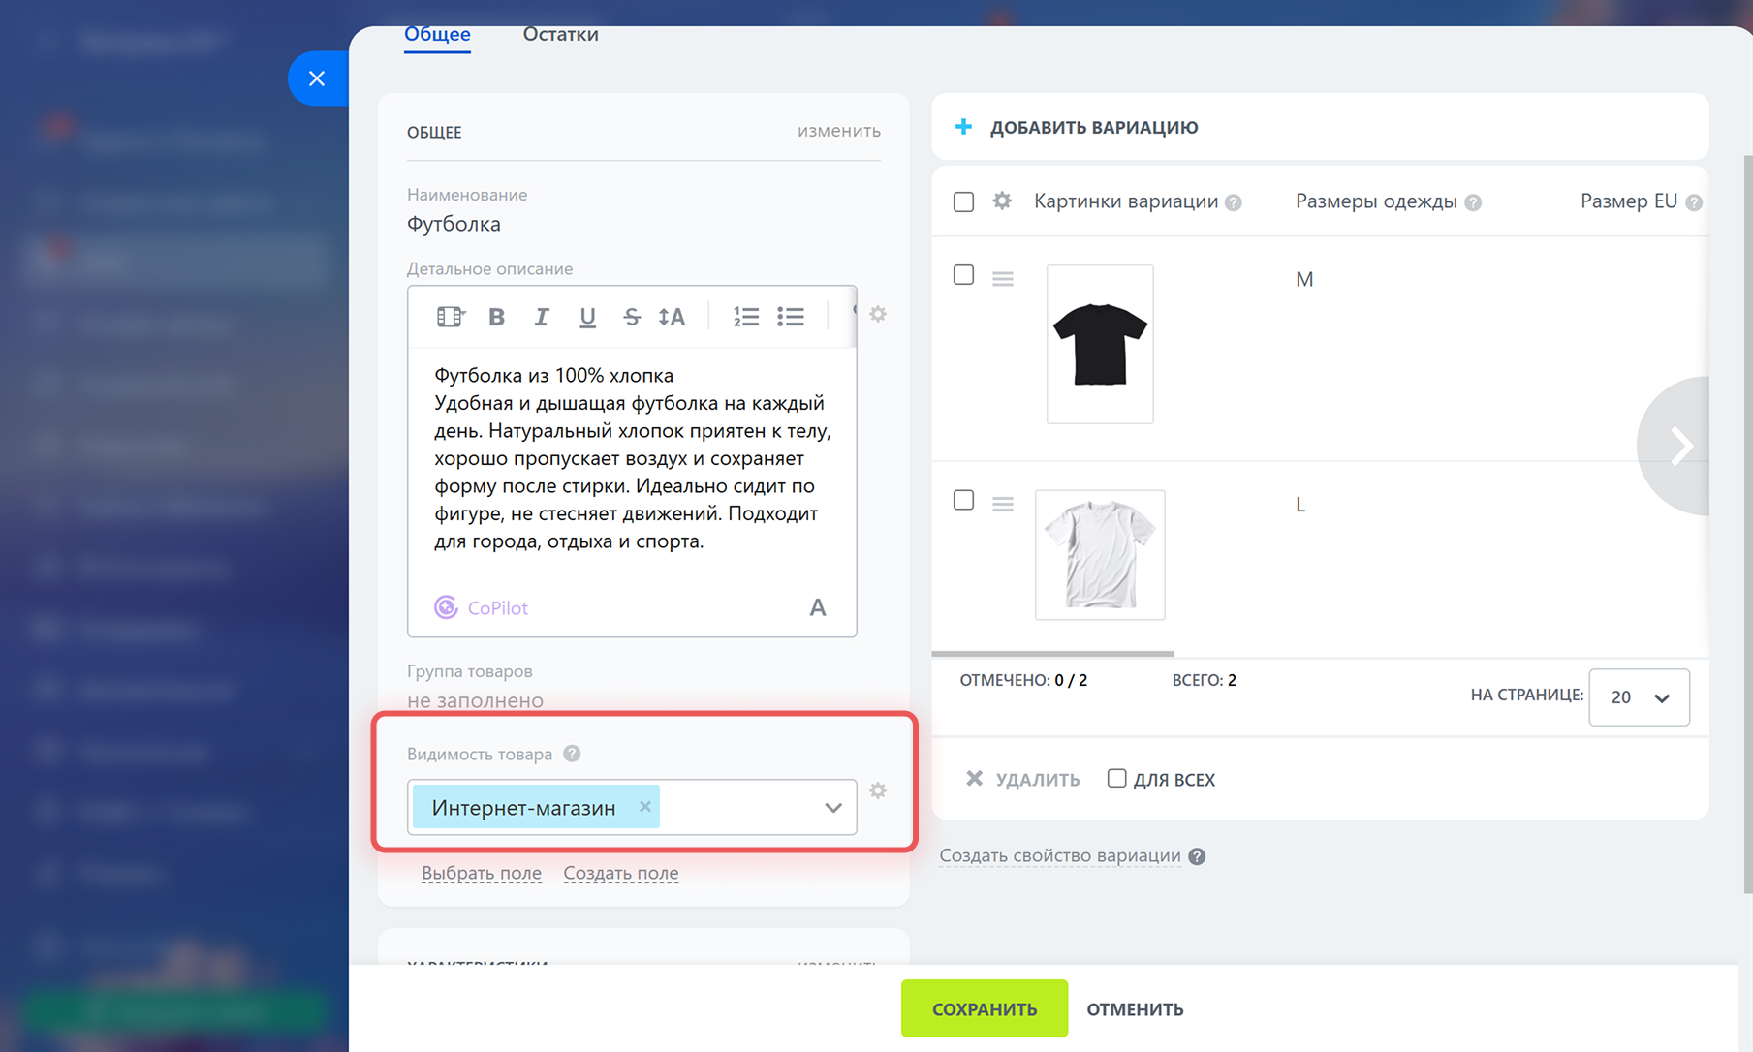The width and height of the screenshot is (1753, 1052).
Task: Tick the select-all variations checkbox
Action: click(963, 201)
